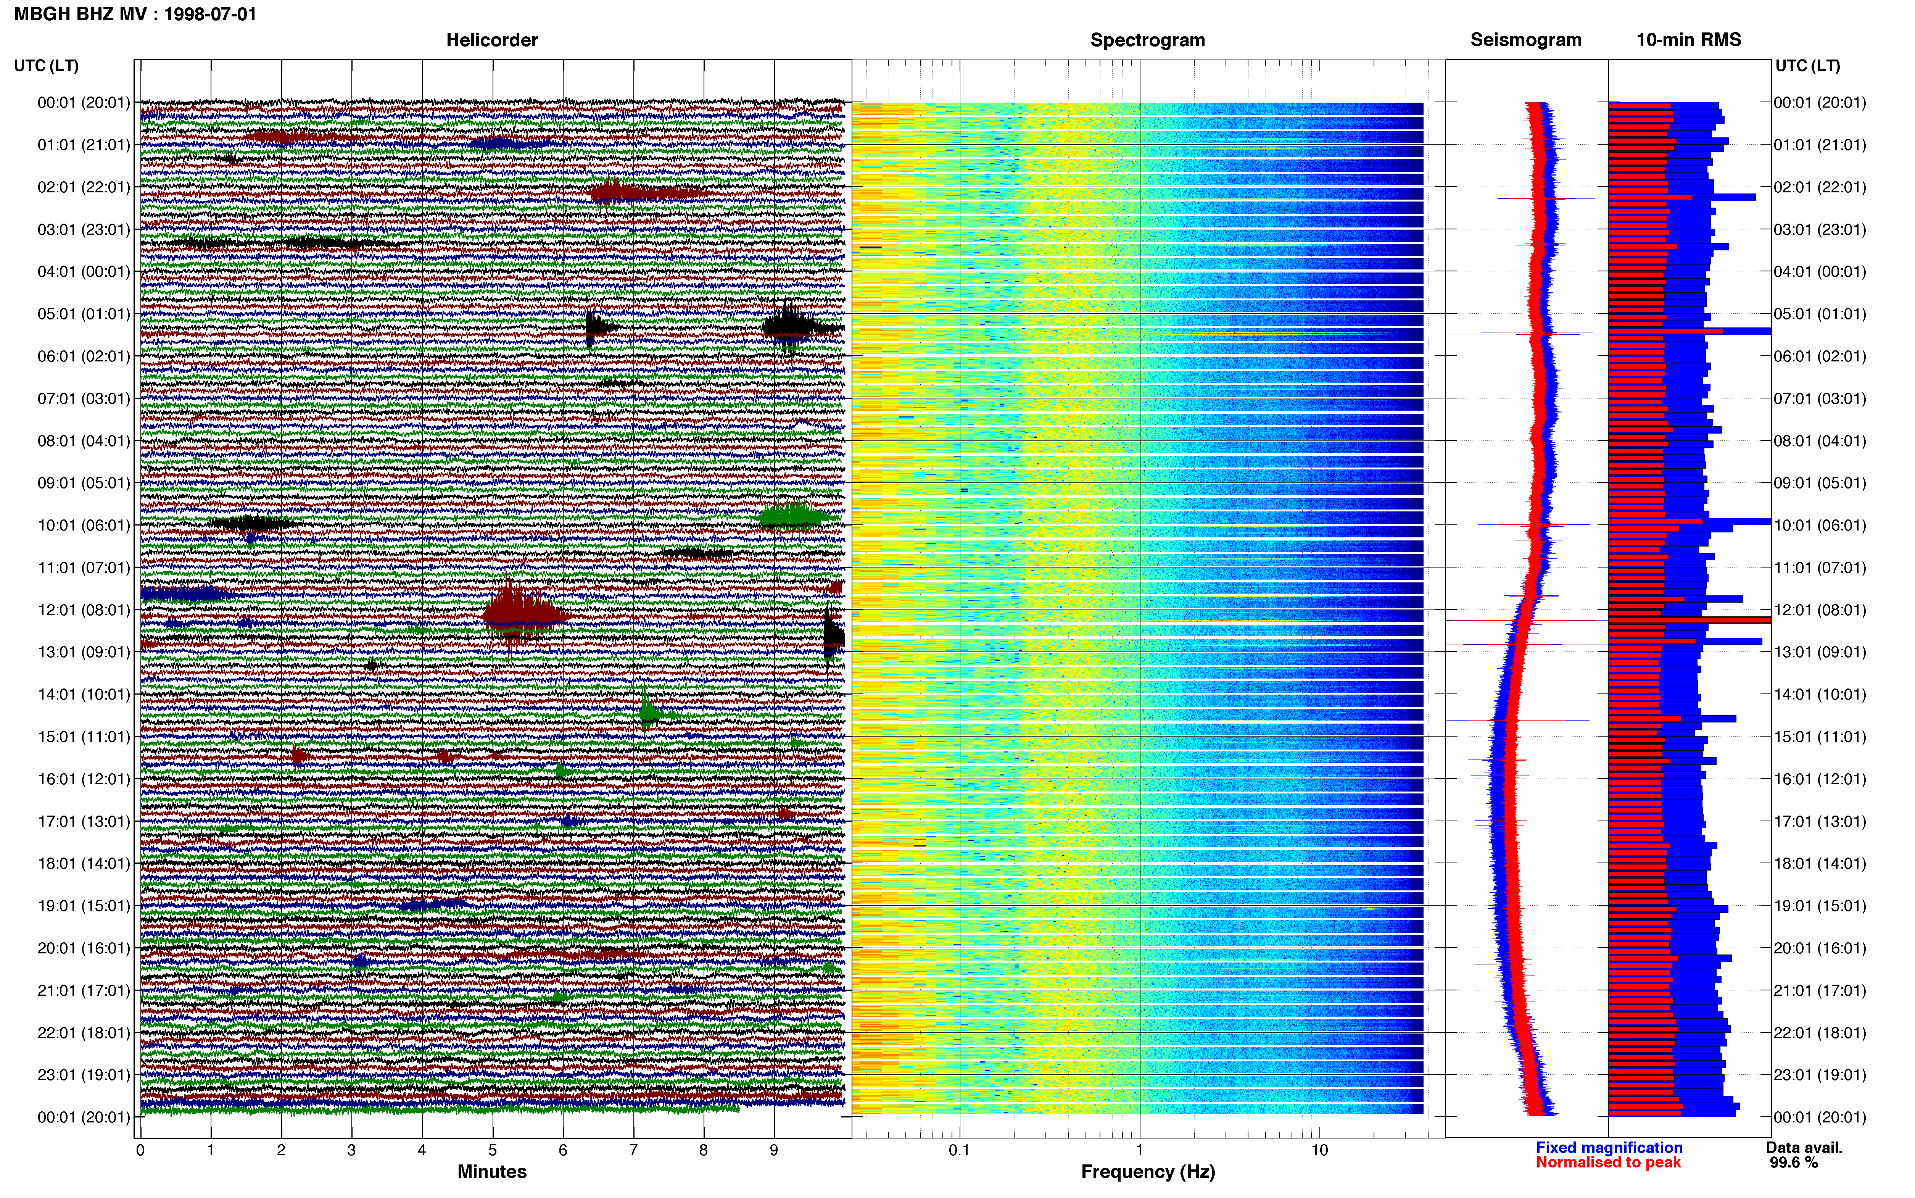Viewport: 1915px width, 1198px height.
Task: Click the "3" minutes tick label
Action: pyautogui.click(x=352, y=1150)
